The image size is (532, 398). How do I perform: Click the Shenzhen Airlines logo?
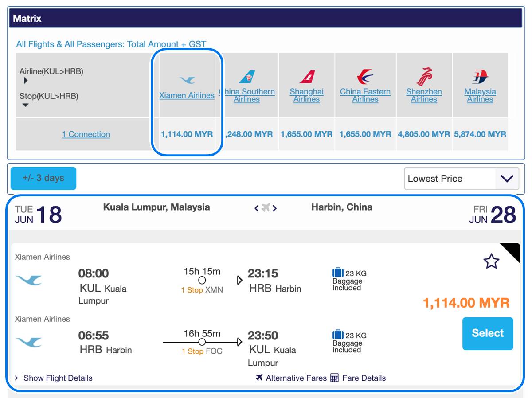(x=424, y=76)
